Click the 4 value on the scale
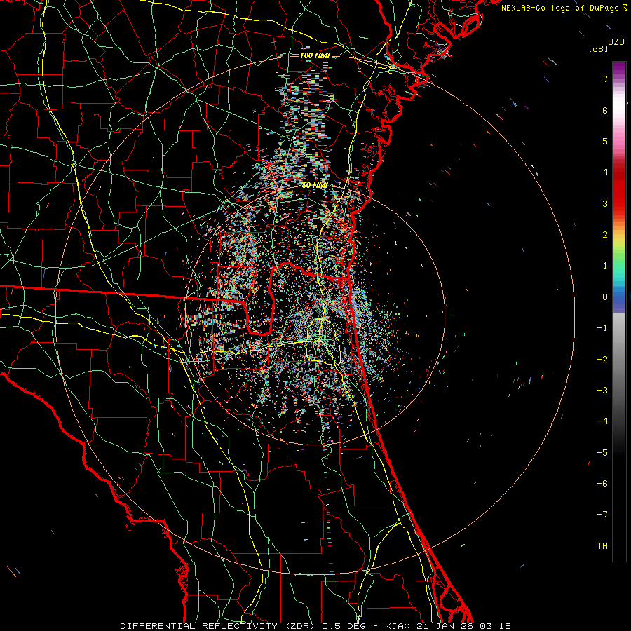The image size is (631, 631). 605,172
